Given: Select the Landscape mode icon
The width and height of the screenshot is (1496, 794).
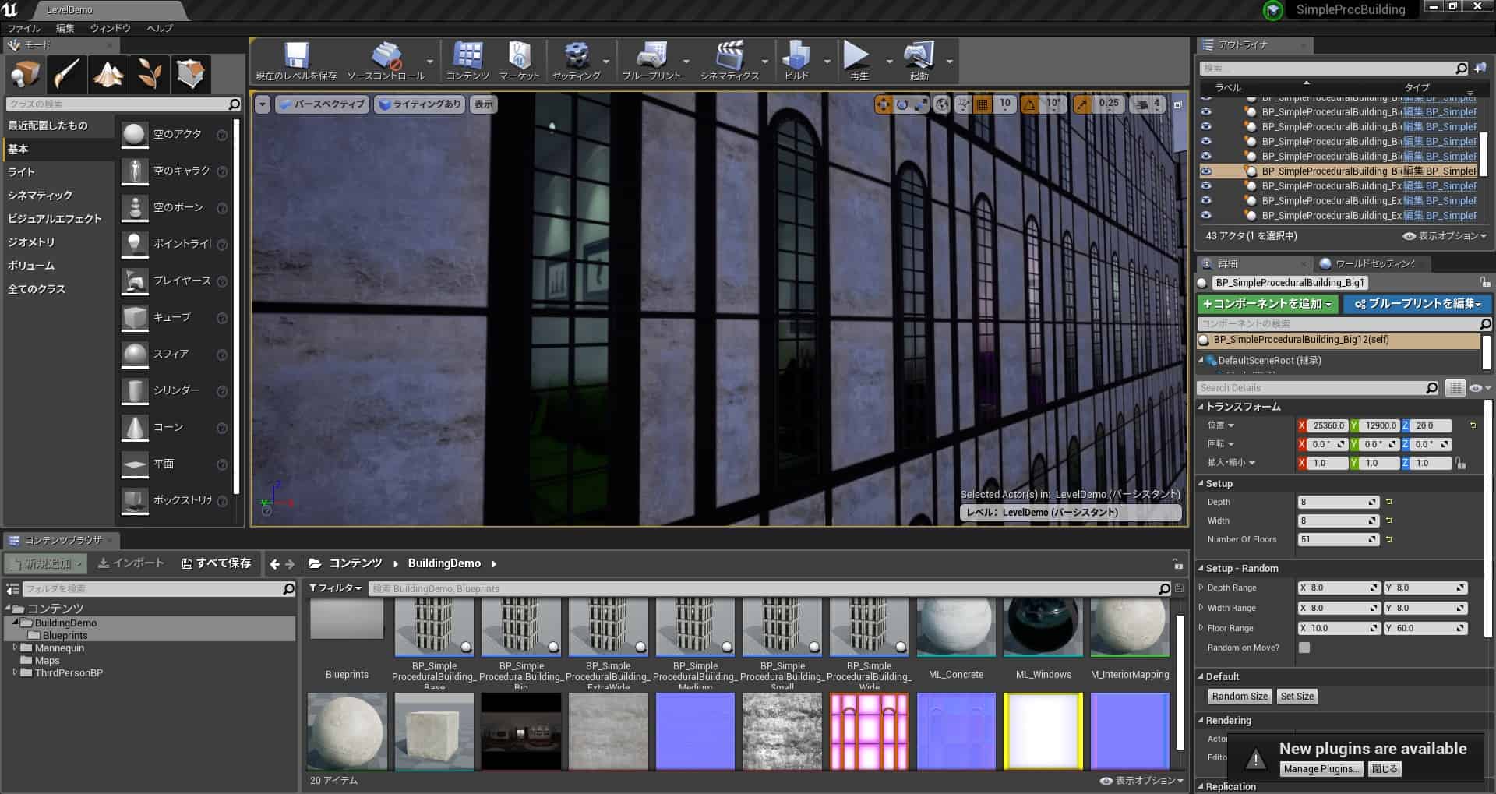Looking at the screenshot, I should 108,75.
